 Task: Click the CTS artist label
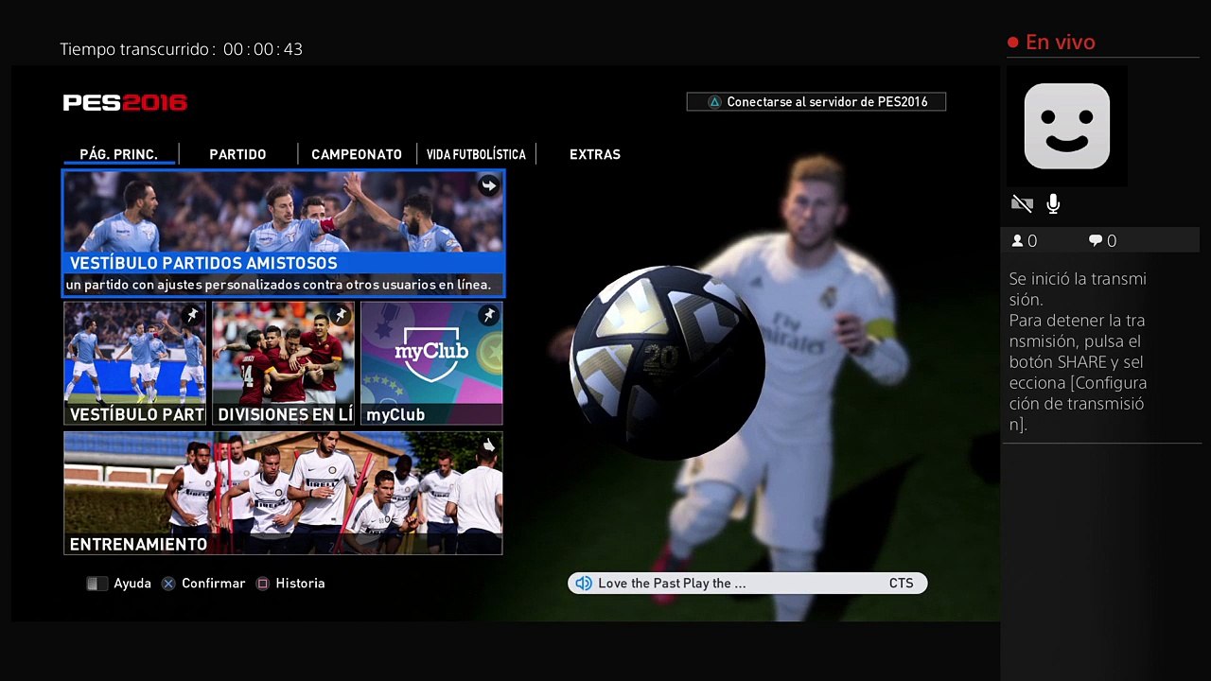pyautogui.click(x=902, y=584)
